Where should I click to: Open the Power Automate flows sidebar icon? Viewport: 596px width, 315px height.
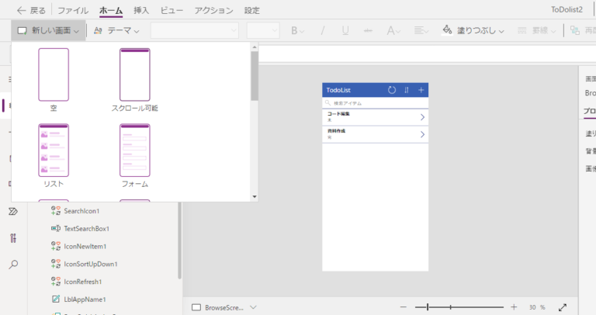(x=13, y=212)
